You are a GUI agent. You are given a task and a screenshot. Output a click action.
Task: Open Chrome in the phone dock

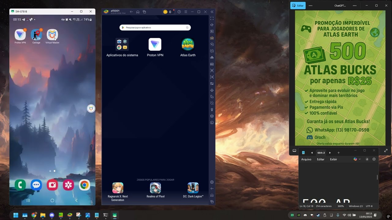click(84, 185)
